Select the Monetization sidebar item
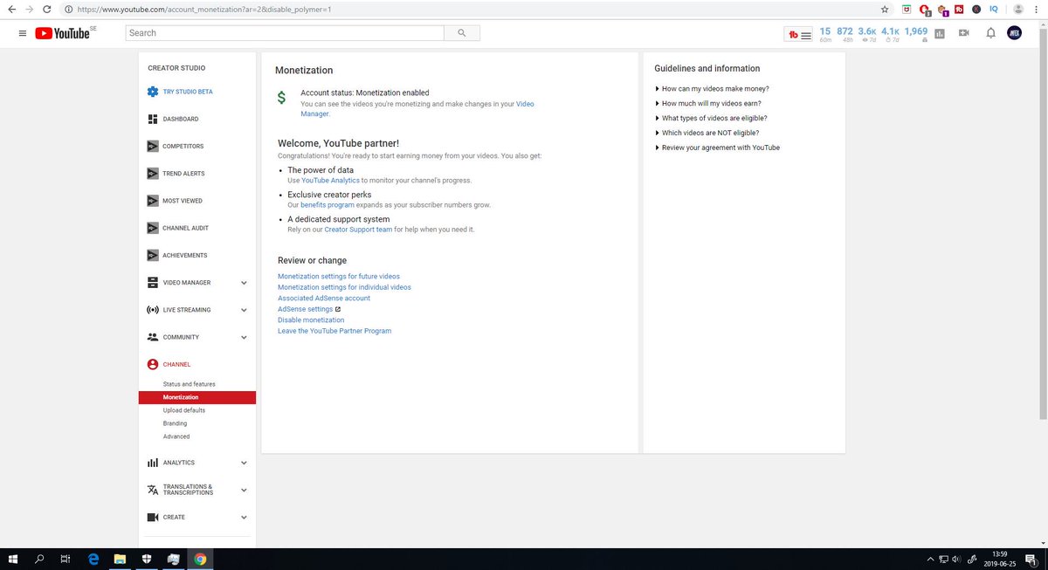This screenshot has width=1048, height=570. point(197,397)
